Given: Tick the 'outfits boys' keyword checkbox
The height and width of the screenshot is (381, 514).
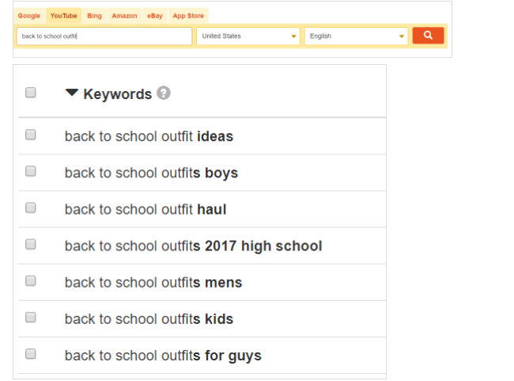Looking at the screenshot, I should coord(31,171).
